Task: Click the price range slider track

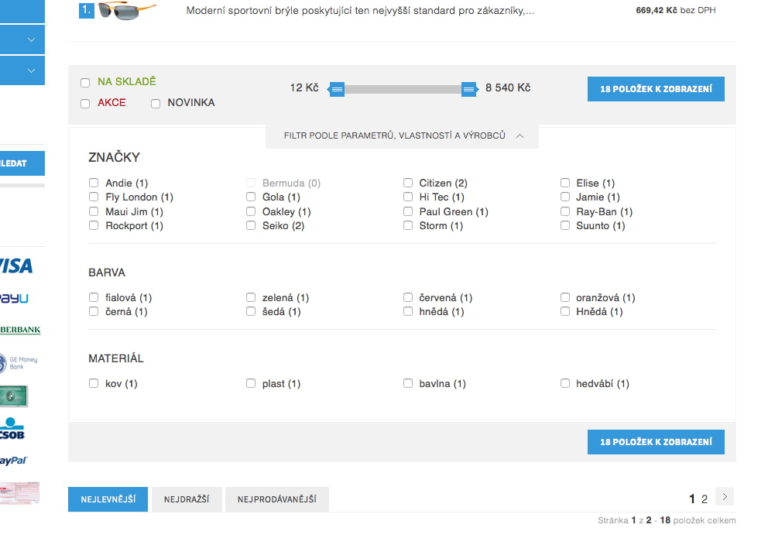Action: 403,90
